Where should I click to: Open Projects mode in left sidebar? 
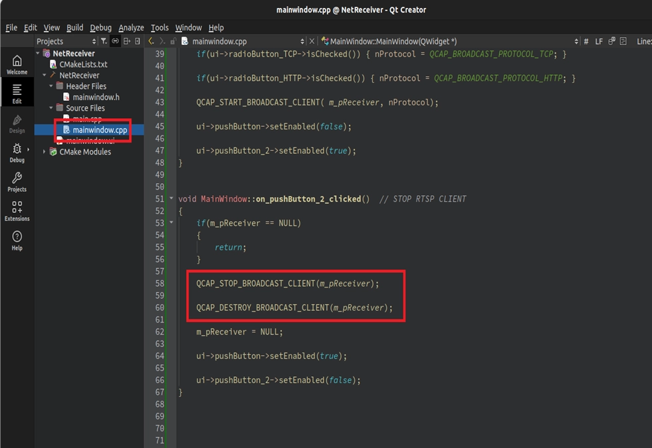click(17, 183)
